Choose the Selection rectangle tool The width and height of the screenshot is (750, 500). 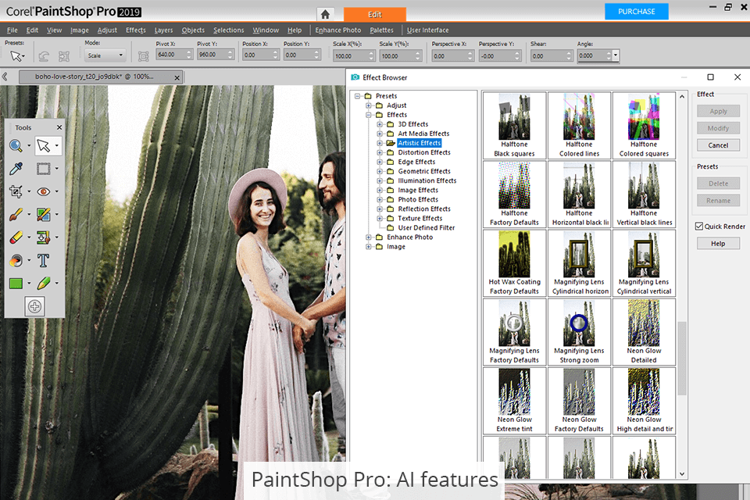pyautogui.click(x=44, y=169)
